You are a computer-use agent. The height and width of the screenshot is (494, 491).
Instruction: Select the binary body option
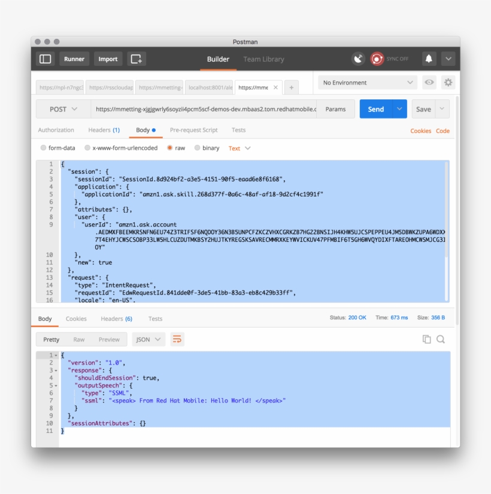coord(197,148)
